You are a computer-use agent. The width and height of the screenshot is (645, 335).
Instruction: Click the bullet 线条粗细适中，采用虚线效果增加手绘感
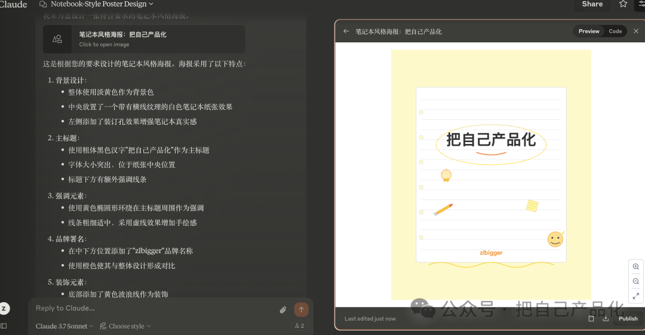[x=133, y=223]
